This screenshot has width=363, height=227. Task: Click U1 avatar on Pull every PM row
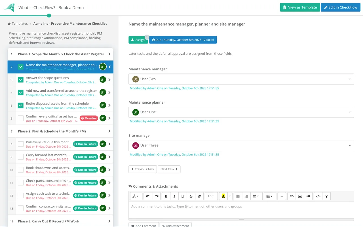click(x=103, y=144)
